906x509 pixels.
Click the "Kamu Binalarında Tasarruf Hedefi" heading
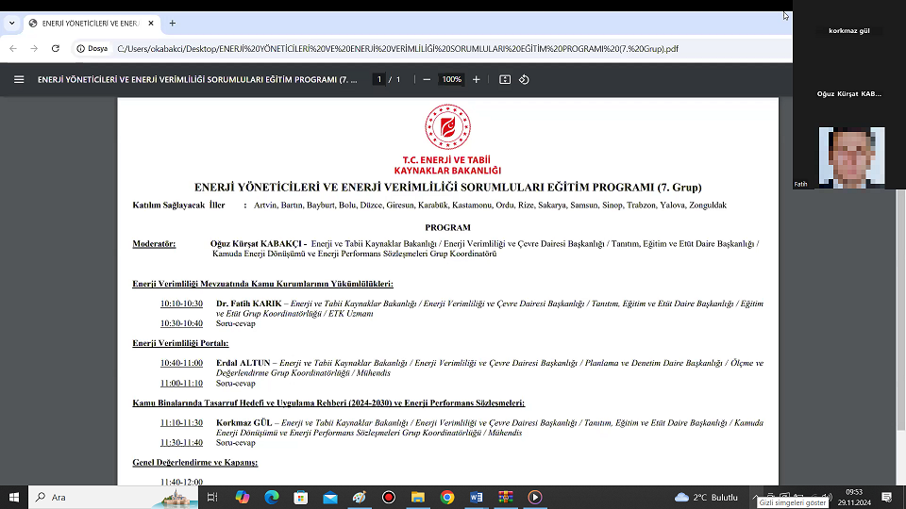tap(328, 402)
